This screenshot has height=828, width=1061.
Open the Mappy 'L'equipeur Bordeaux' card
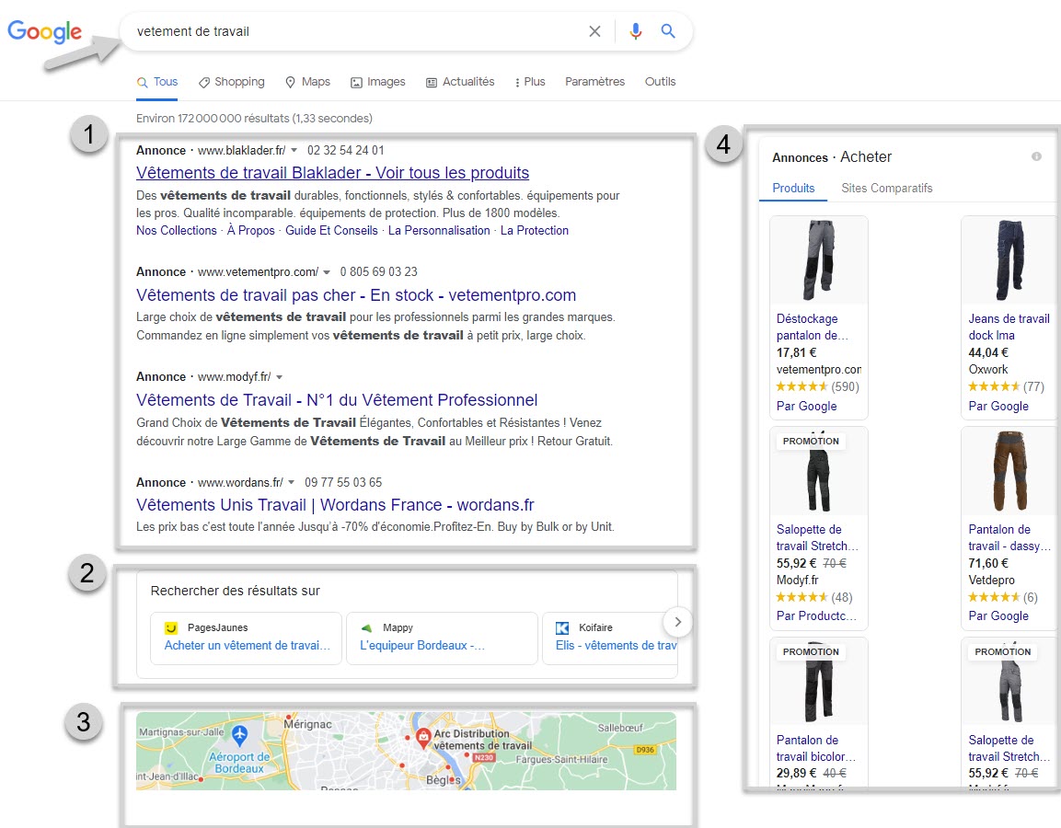point(442,638)
